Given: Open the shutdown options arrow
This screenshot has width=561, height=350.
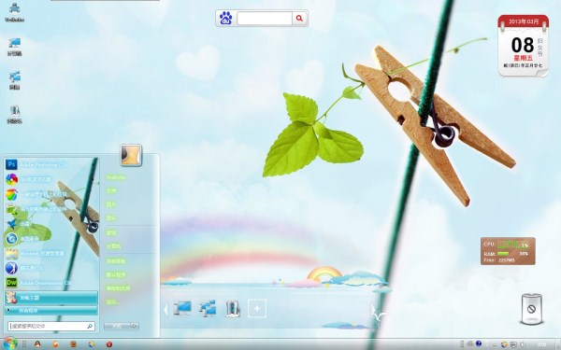Looking at the screenshot, I should 135,326.
